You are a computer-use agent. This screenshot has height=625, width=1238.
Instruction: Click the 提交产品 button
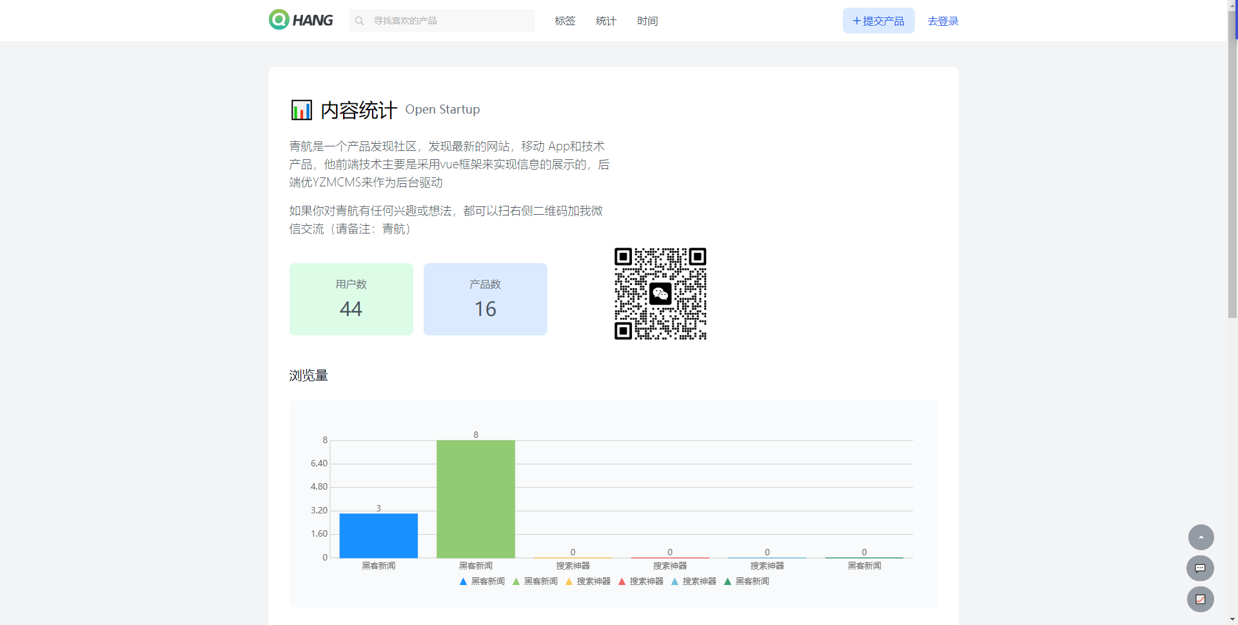(x=878, y=21)
